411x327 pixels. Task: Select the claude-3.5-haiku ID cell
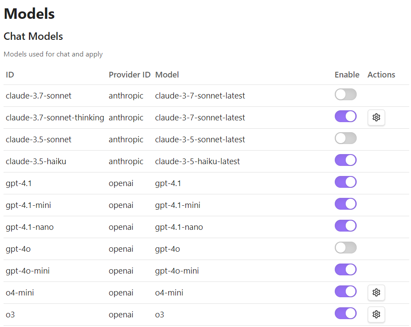36,161
